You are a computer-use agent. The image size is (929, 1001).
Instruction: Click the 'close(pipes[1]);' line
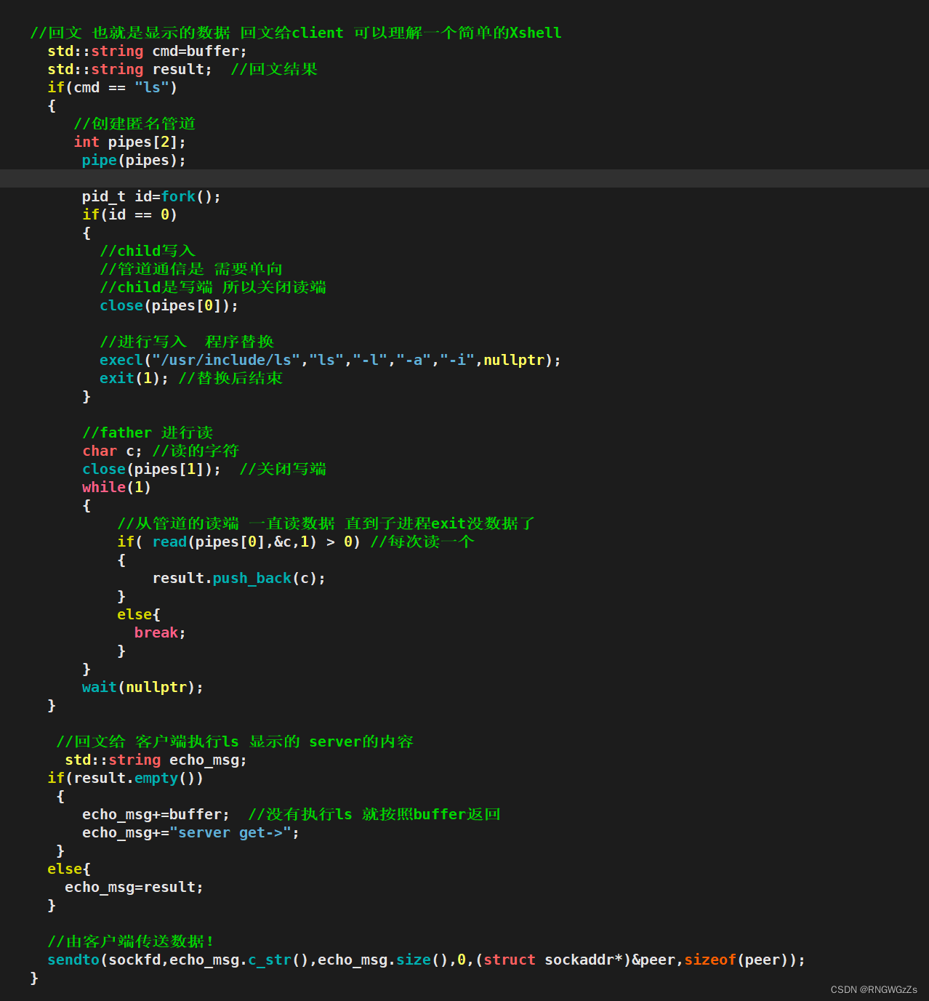tap(151, 469)
